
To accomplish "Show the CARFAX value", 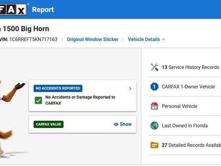I will tap(123, 124).
